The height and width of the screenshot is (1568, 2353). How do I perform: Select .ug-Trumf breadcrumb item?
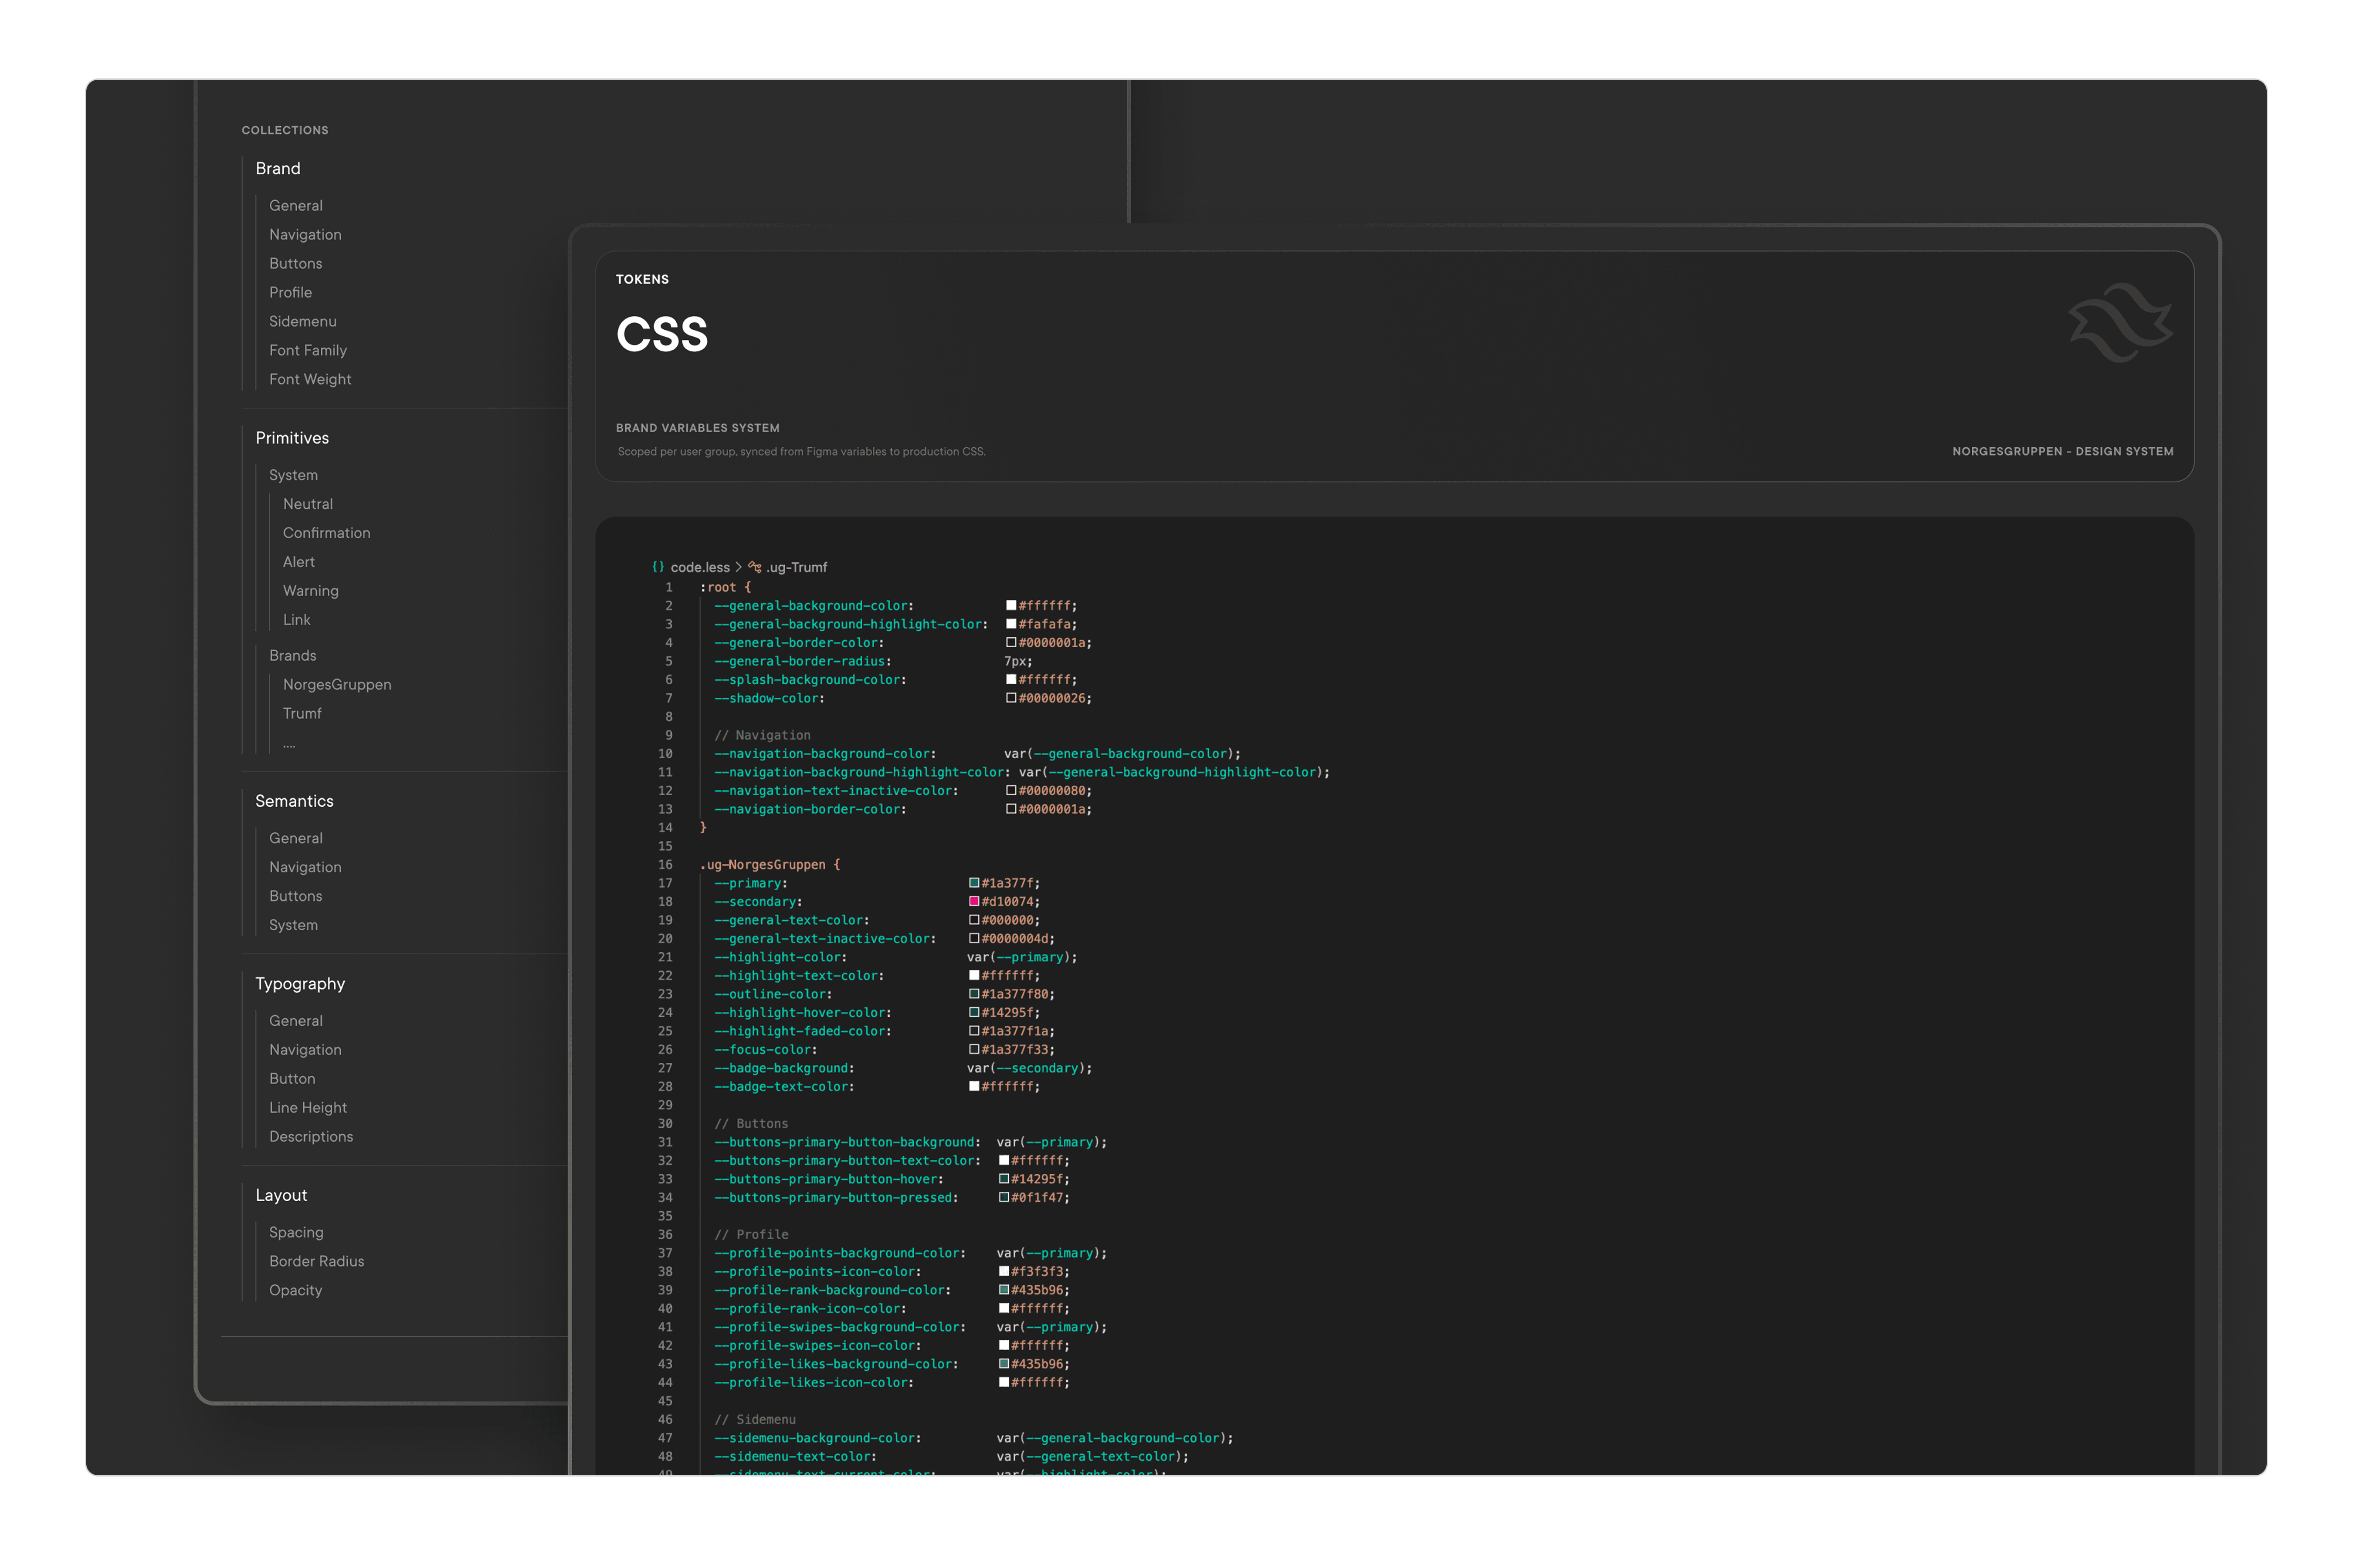click(797, 567)
